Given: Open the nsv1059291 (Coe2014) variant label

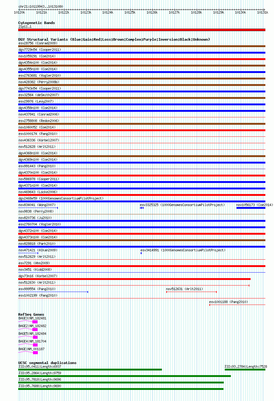Looking at the screenshot, I should click(x=37, y=56).
